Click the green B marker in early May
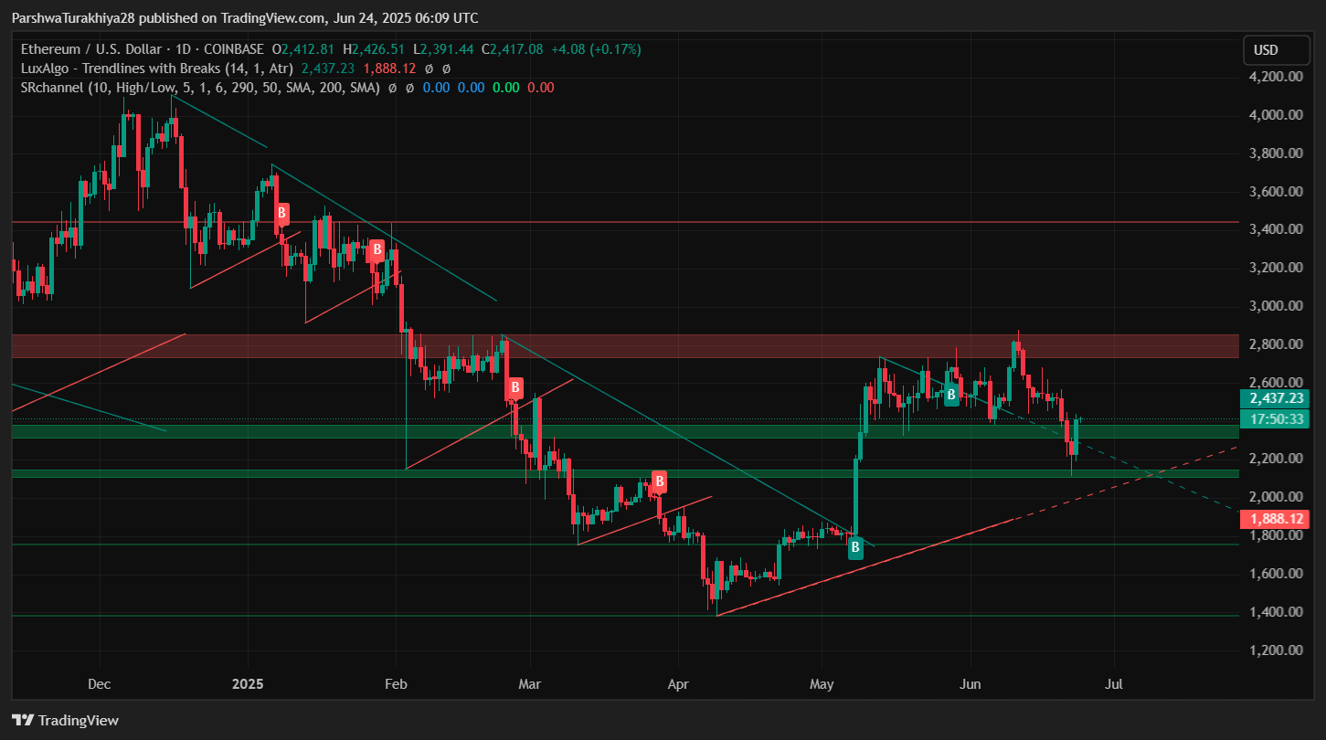The width and height of the screenshot is (1326, 740). coord(855,548)
